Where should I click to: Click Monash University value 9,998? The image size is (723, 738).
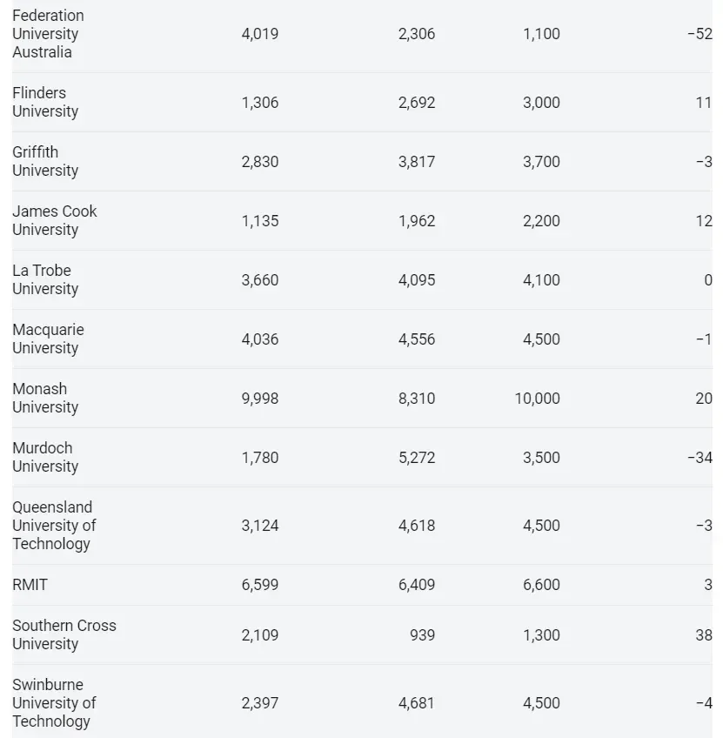(260, 399)
